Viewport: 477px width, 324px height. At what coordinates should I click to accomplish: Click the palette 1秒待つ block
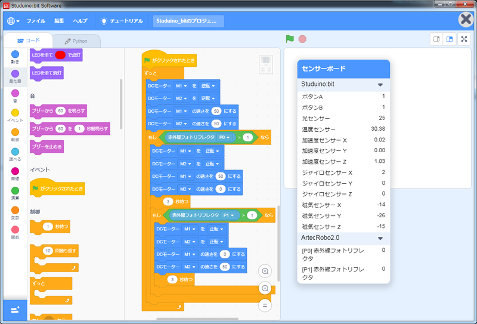(50, 227)
